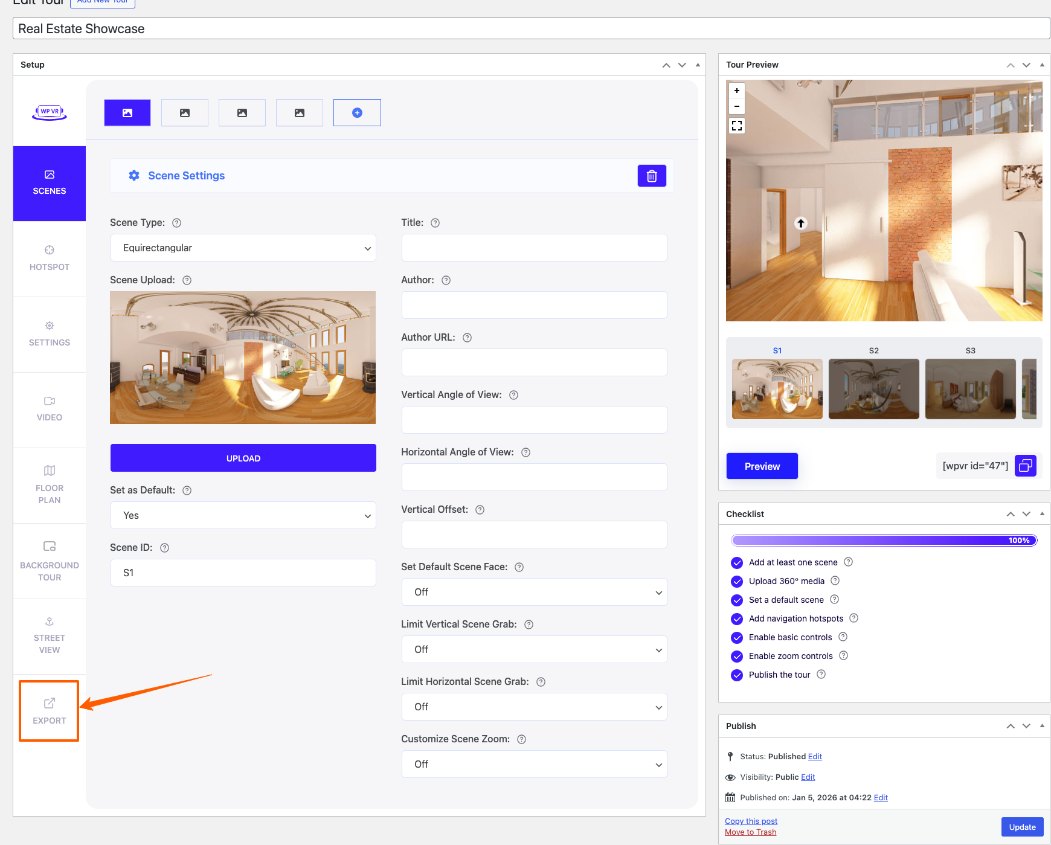
Task: Switch to the second scene tab
Action: point(184,112)
